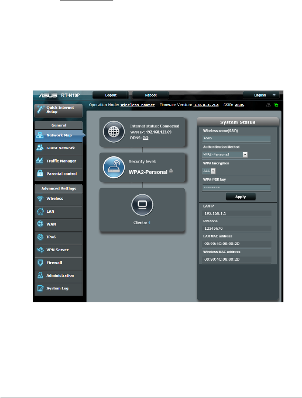Screen dimensions: 302x398
Task: Click the guest users status icon at top right
Action: tap(268, 105)
